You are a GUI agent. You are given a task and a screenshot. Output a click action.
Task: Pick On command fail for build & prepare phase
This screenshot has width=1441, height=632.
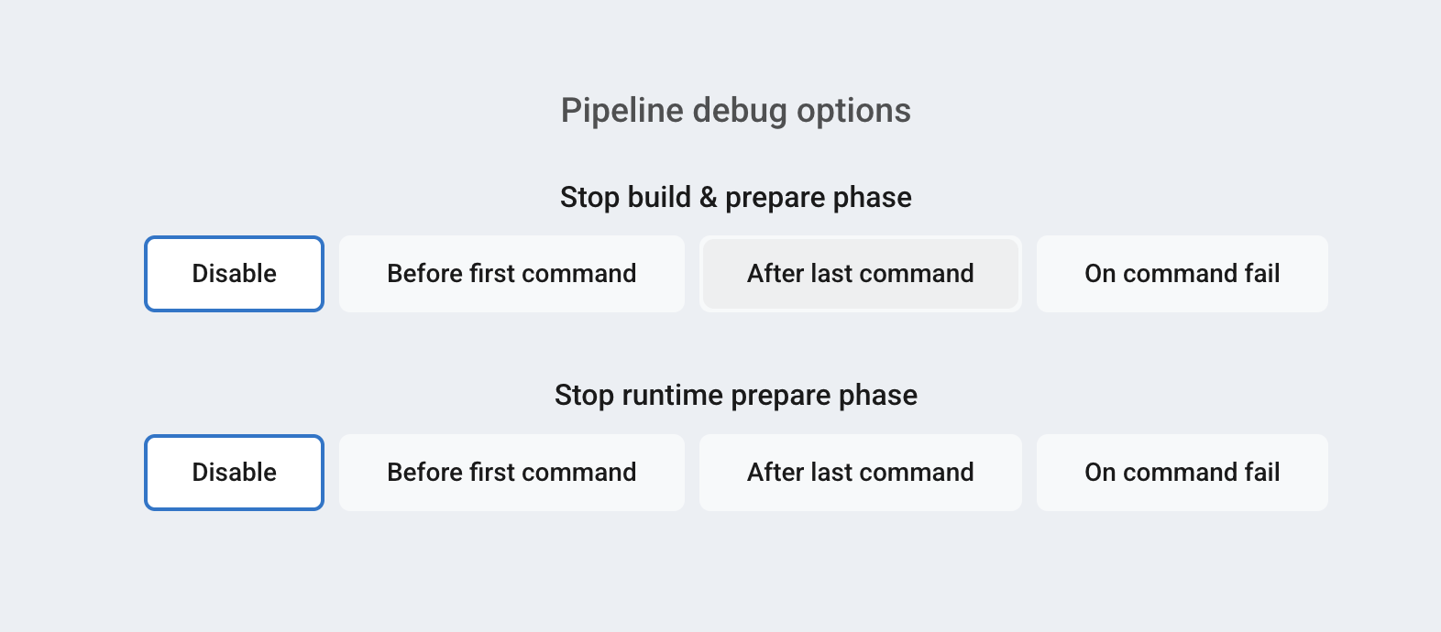[x=1182, y=274]
